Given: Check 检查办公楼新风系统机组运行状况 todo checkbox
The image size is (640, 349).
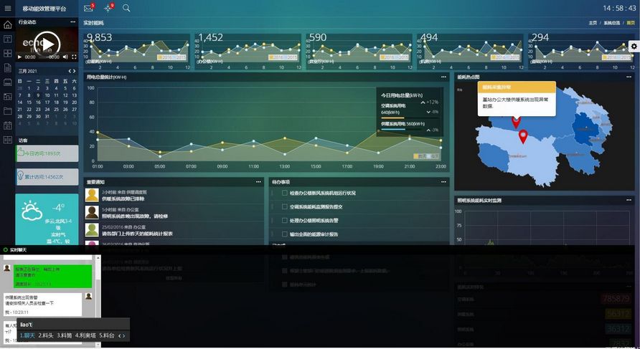Looking at the screenshot, I should (x=285, y=193).
